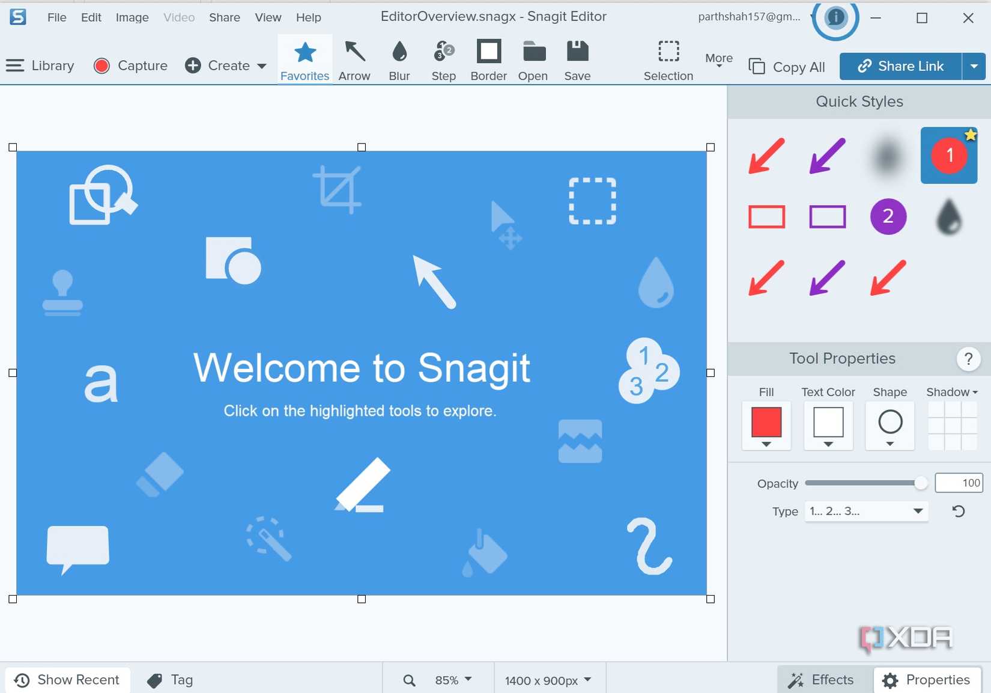
Task: Activate the Selection tool
Action: point(668,60)
